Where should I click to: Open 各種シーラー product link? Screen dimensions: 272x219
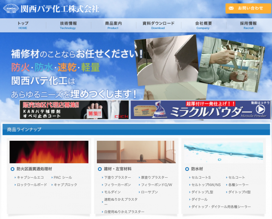click(238, 185)
